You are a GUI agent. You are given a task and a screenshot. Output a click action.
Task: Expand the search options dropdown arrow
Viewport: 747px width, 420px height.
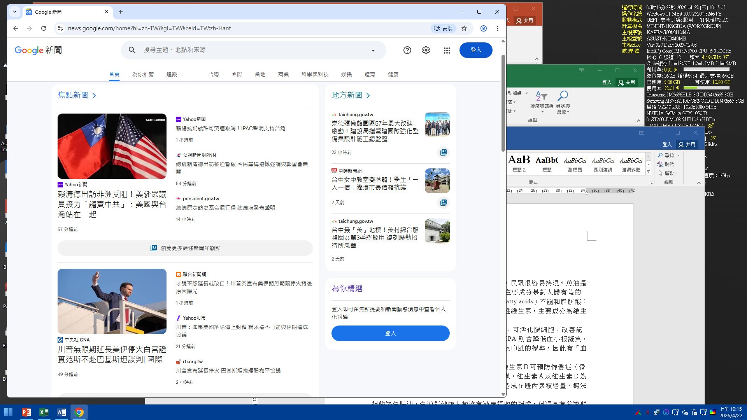[373, 50]
